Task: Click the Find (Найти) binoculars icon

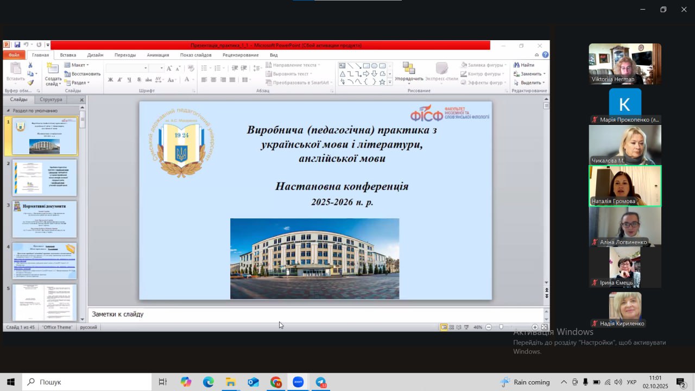Action: [x=516, y=65]
